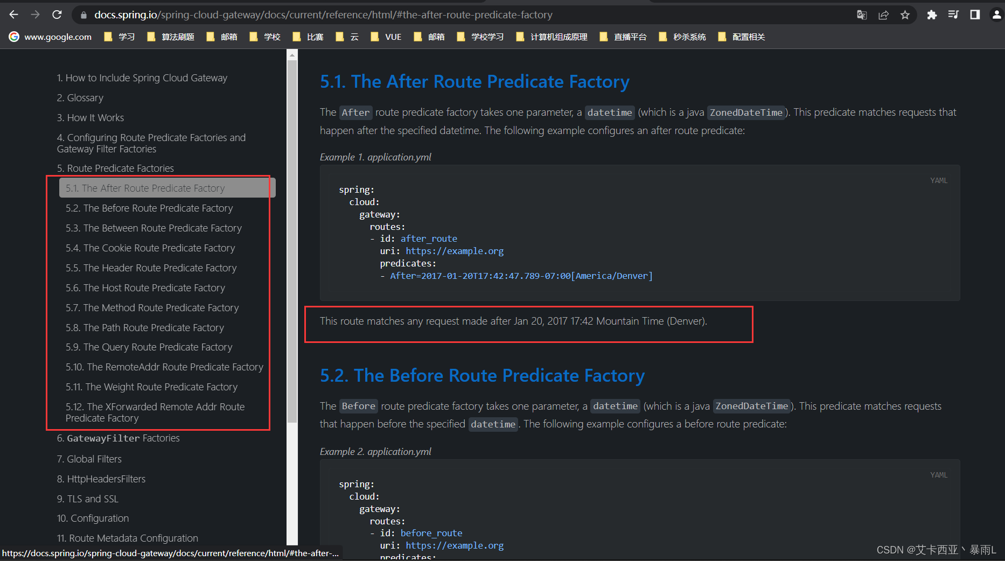Open the translate page icon

pyautogui.click(x=862, y=15)
